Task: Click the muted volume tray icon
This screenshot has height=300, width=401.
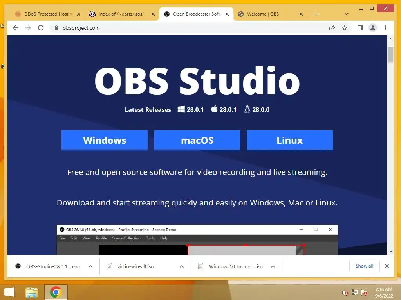Action: point(345,293)
